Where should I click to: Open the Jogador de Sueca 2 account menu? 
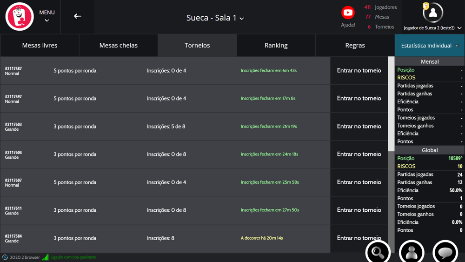pyautogui.click(x=432, y=28)
